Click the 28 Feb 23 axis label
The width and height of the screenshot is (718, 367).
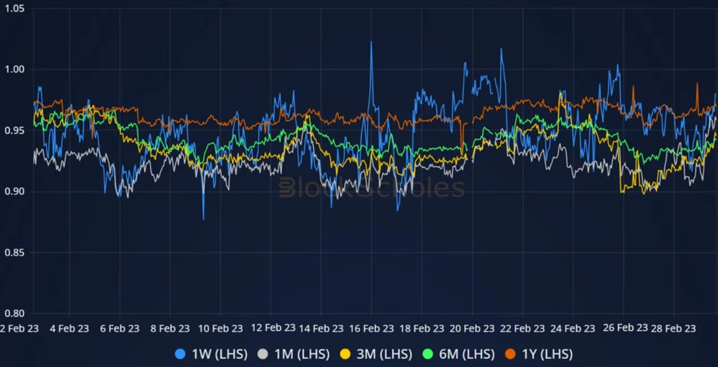(674, 328)
